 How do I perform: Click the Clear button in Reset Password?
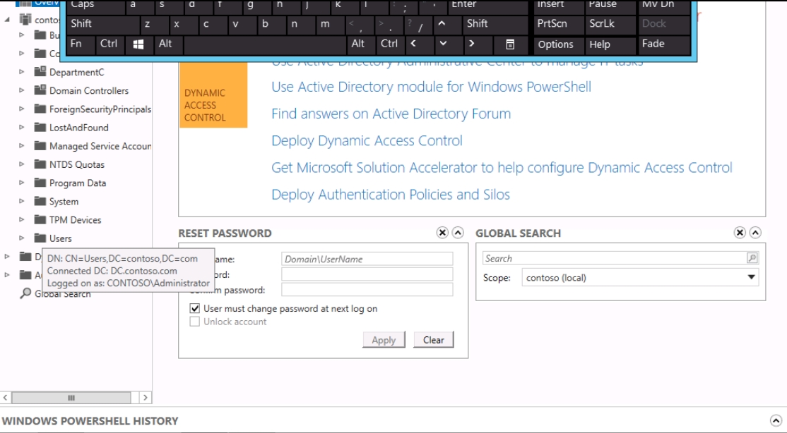(433, 340)
